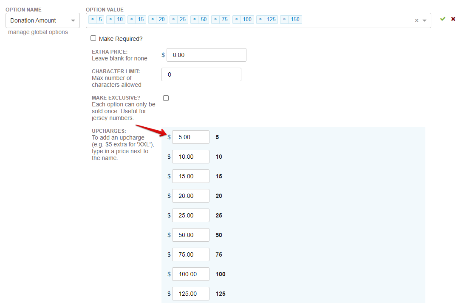Click the Extra Price input field
The width and height of the screenshot is (467, 303).
point(207,55)
